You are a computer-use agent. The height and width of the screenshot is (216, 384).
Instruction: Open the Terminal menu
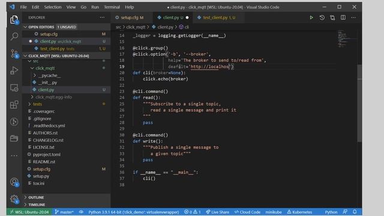click(112, 7)
